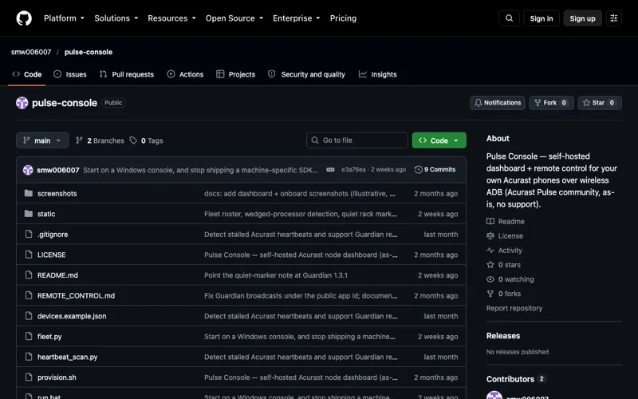
Task: Click the GitHub logo icon
Action: pyautogui.click(x=24, y=18)
